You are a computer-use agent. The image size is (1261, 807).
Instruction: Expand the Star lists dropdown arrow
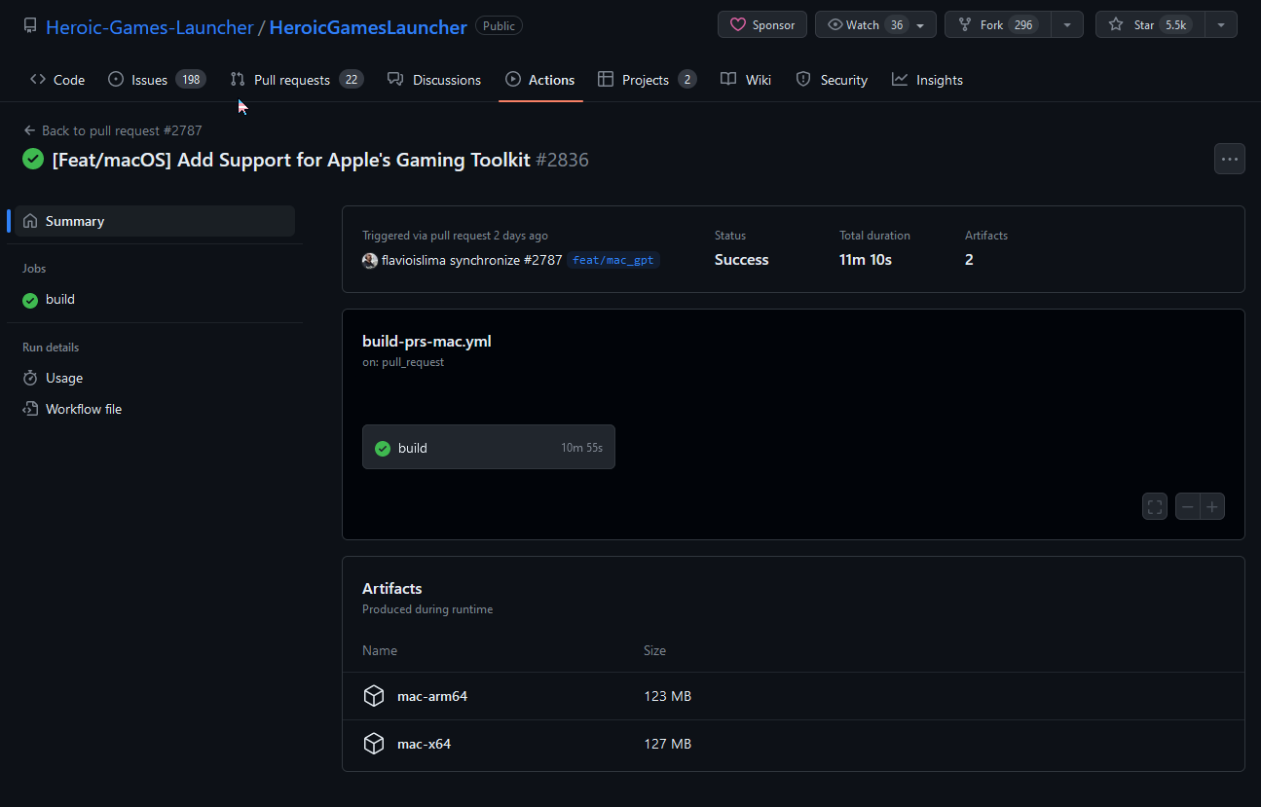pyautogui.click(x=1221, y=25)
